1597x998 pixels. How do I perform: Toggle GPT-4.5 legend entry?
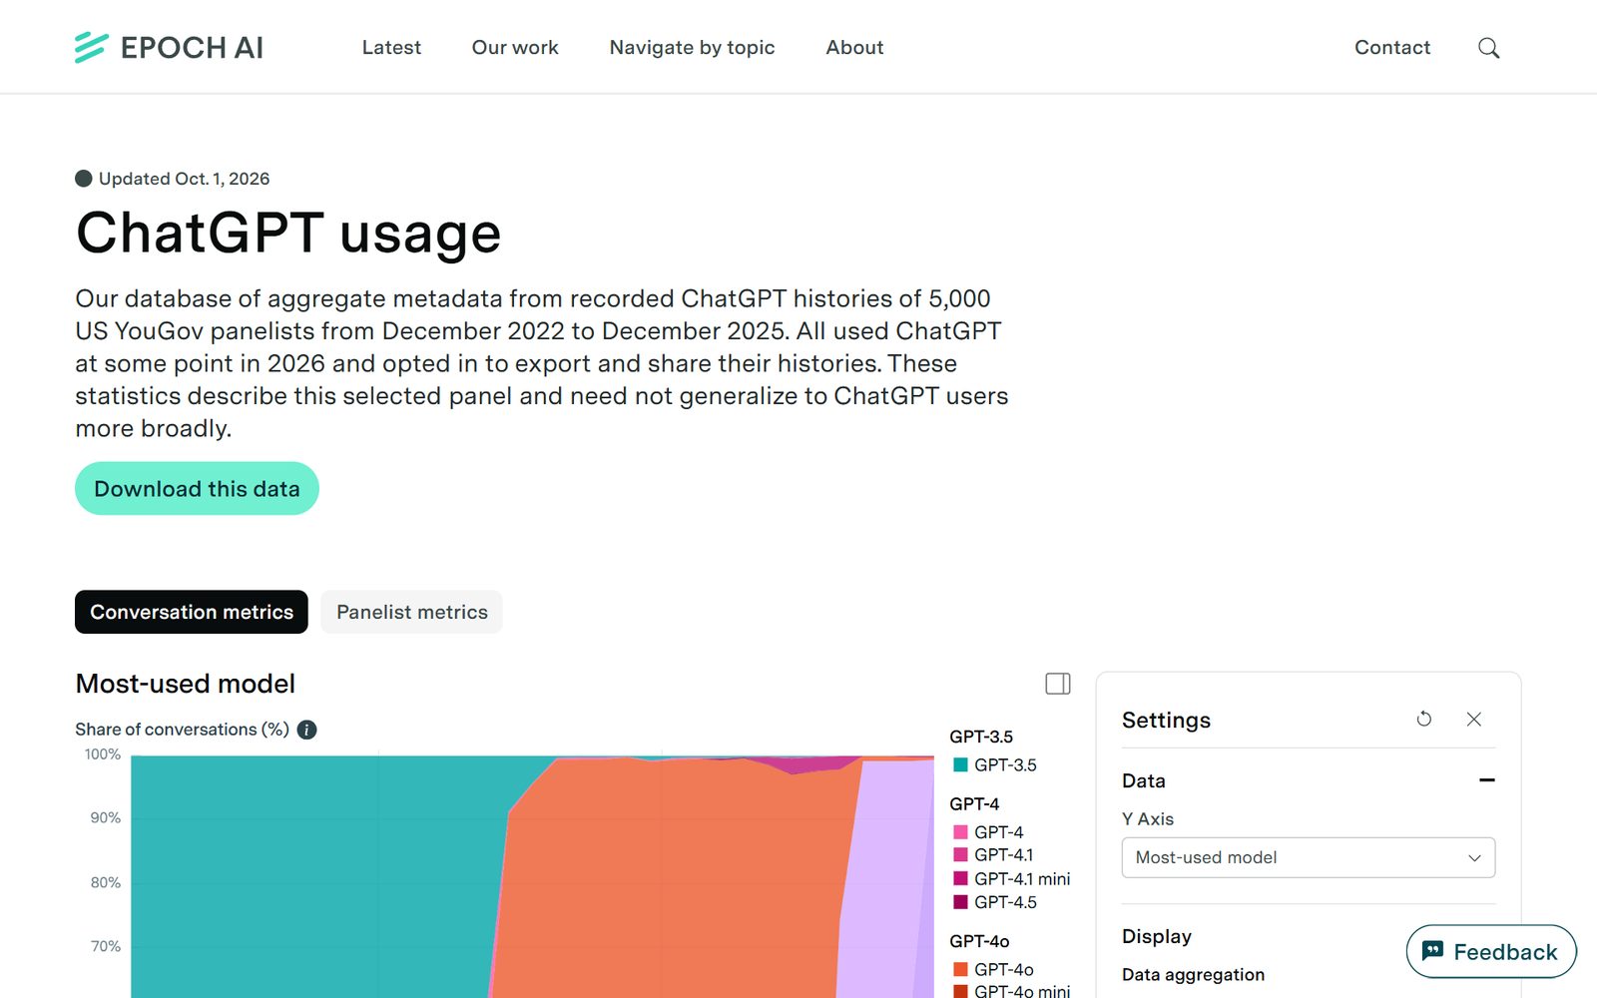(995, 901)
